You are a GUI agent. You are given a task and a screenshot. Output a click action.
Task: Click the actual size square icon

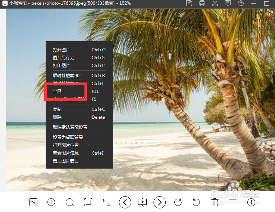click(x=88, y=202)
